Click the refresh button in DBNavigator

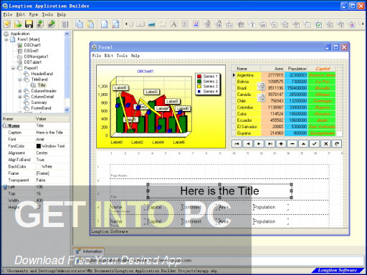337,144
